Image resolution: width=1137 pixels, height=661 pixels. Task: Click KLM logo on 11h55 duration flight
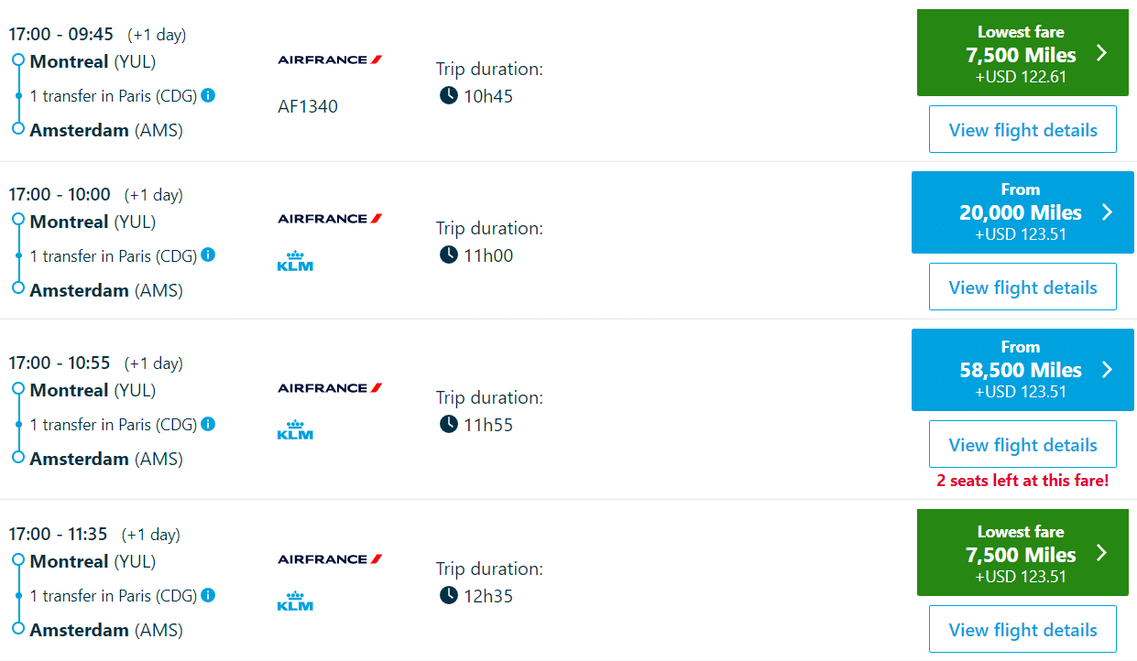(295, 430)
